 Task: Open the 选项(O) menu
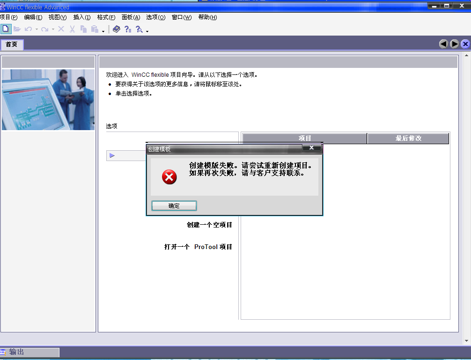155,17
